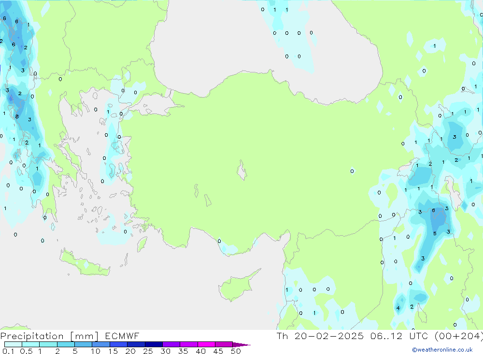Pick the legend swatch between 30 and 35
The image size is (483, 354).
(171, 344)
